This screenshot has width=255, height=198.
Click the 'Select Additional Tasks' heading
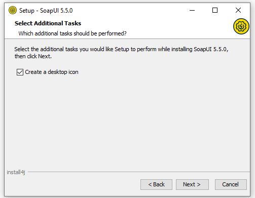(x=48, y=23)
